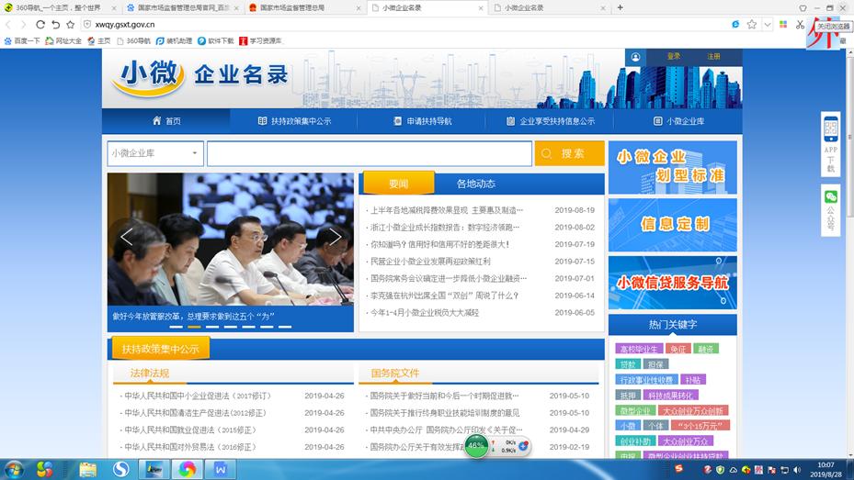Open 中华人民共和国中小企业促进法 link

tap(199, 396)
